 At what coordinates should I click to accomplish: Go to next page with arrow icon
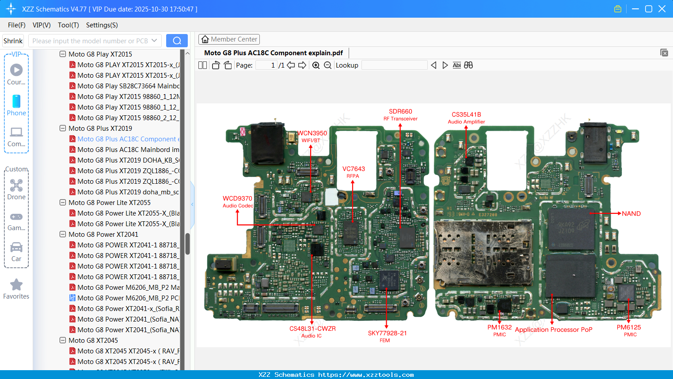[x=301, y=65]
